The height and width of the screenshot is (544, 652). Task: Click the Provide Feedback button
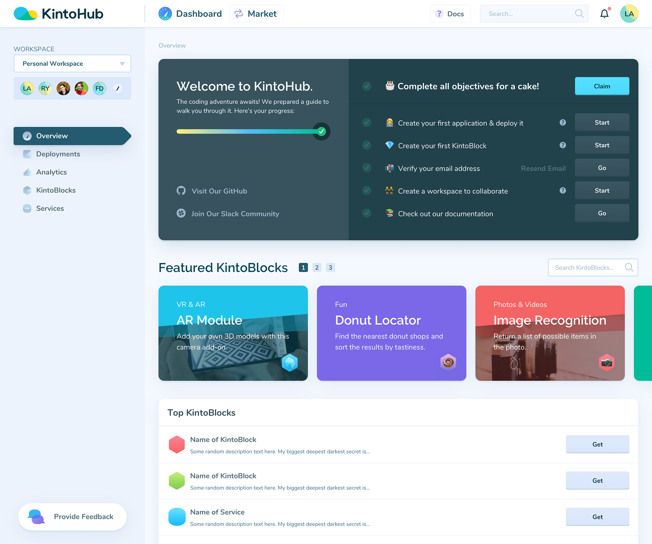72,517
